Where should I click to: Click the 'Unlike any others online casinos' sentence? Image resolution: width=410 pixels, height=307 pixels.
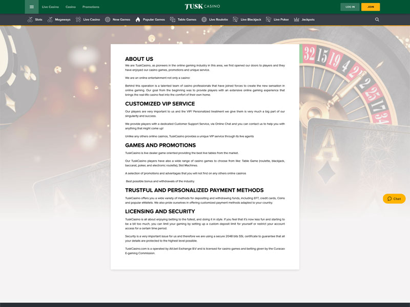tap(189, 136)
